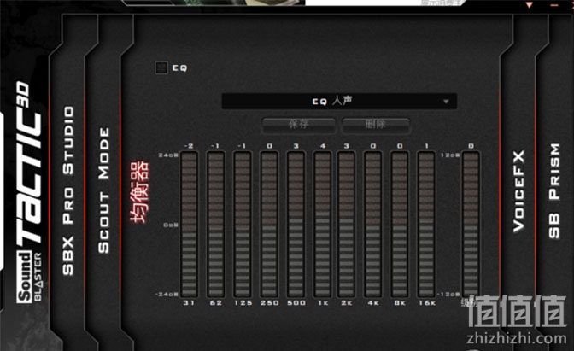
Task: Click the 24dB scale label
Action: tap(168, 155)
